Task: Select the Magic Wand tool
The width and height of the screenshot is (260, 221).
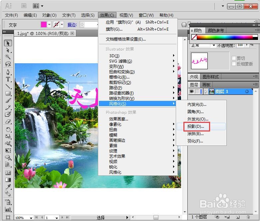Action: [x=8, y=57]
